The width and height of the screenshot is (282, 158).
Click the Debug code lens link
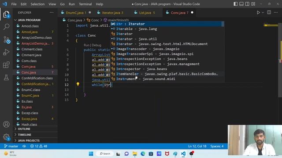pyautogui.click(x=96, y=45)
